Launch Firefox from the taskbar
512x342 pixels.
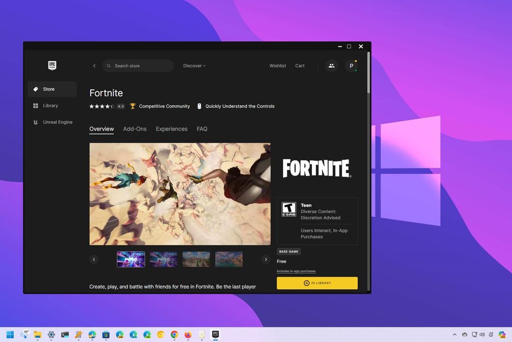187,335
